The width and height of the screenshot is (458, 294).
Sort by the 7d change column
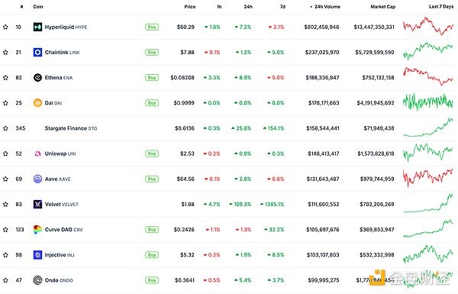(x=282, y=6)
